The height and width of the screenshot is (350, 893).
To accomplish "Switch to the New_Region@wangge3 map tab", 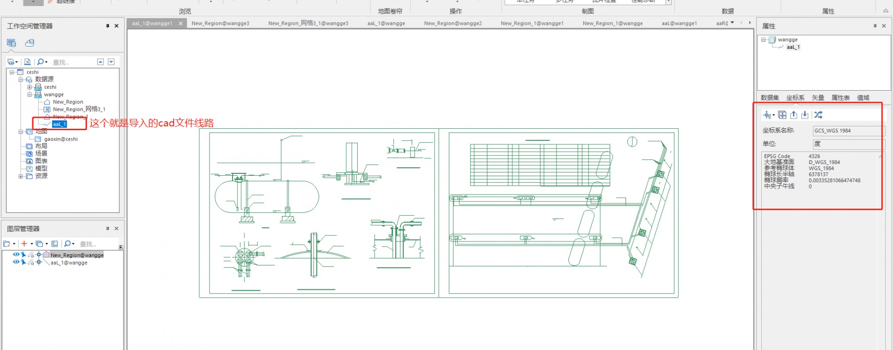I will tap(220, 23).
